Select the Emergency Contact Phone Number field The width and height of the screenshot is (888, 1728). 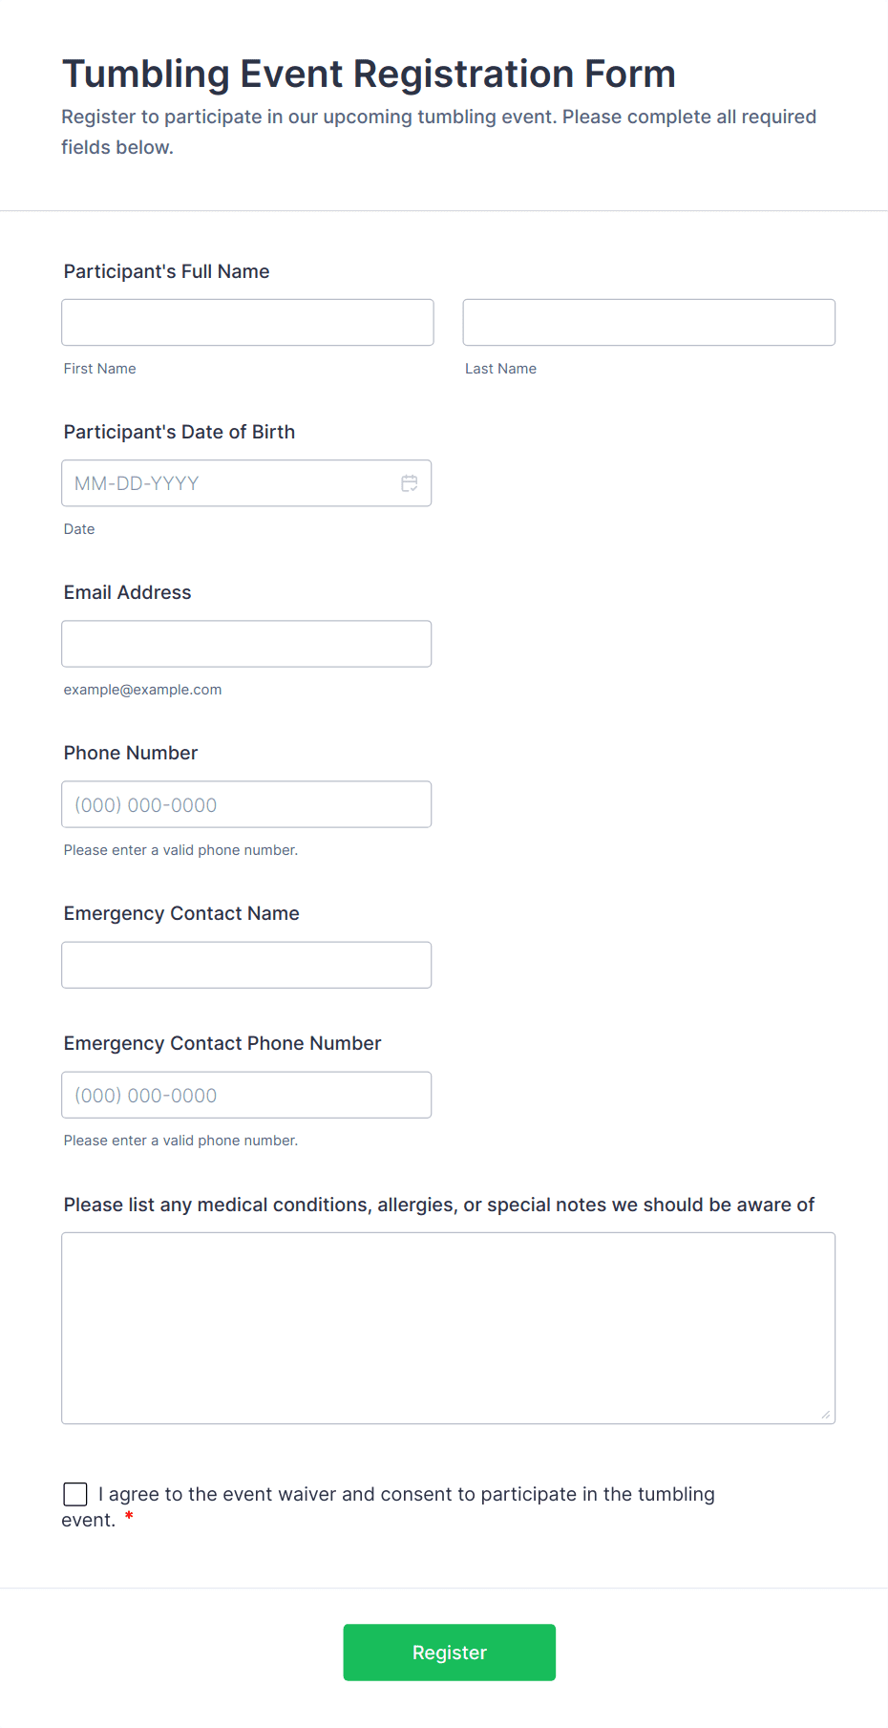(x=246, y=1095)
